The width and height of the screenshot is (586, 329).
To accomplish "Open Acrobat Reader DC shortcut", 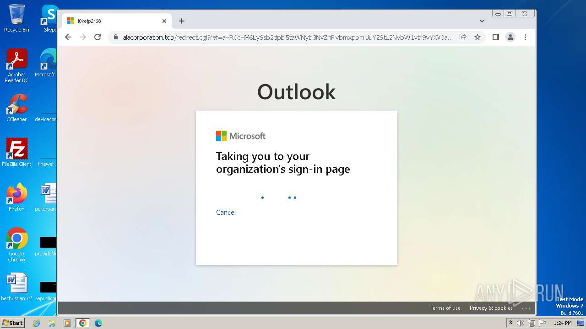I will (16, 66).
